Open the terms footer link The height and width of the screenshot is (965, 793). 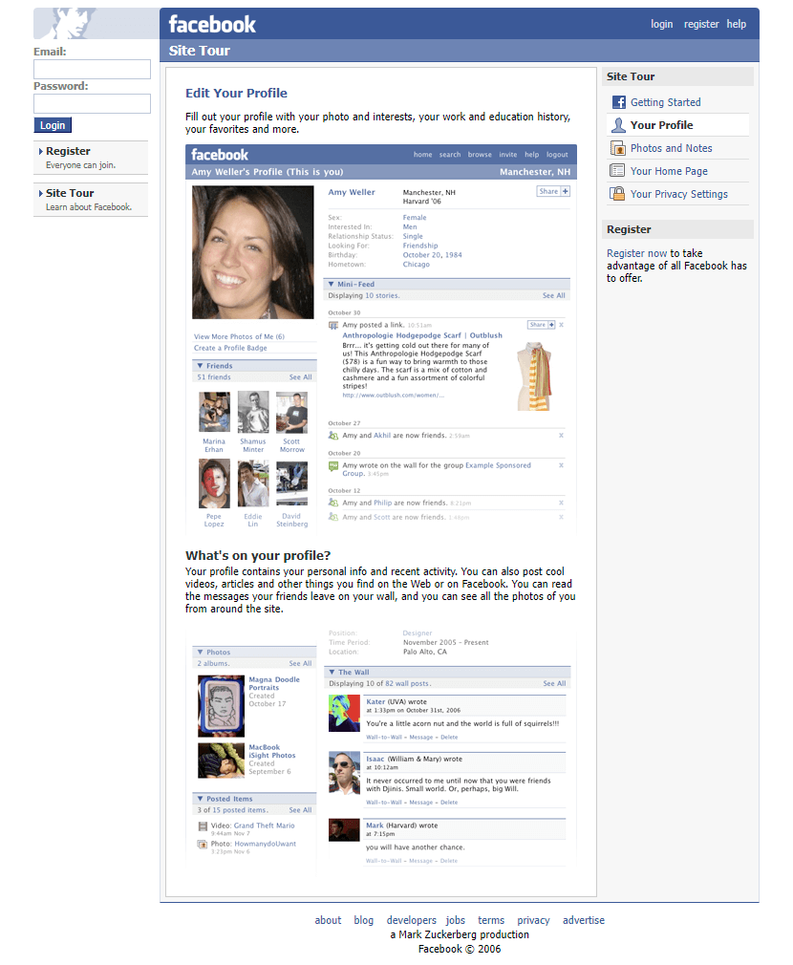pos(491,920)
